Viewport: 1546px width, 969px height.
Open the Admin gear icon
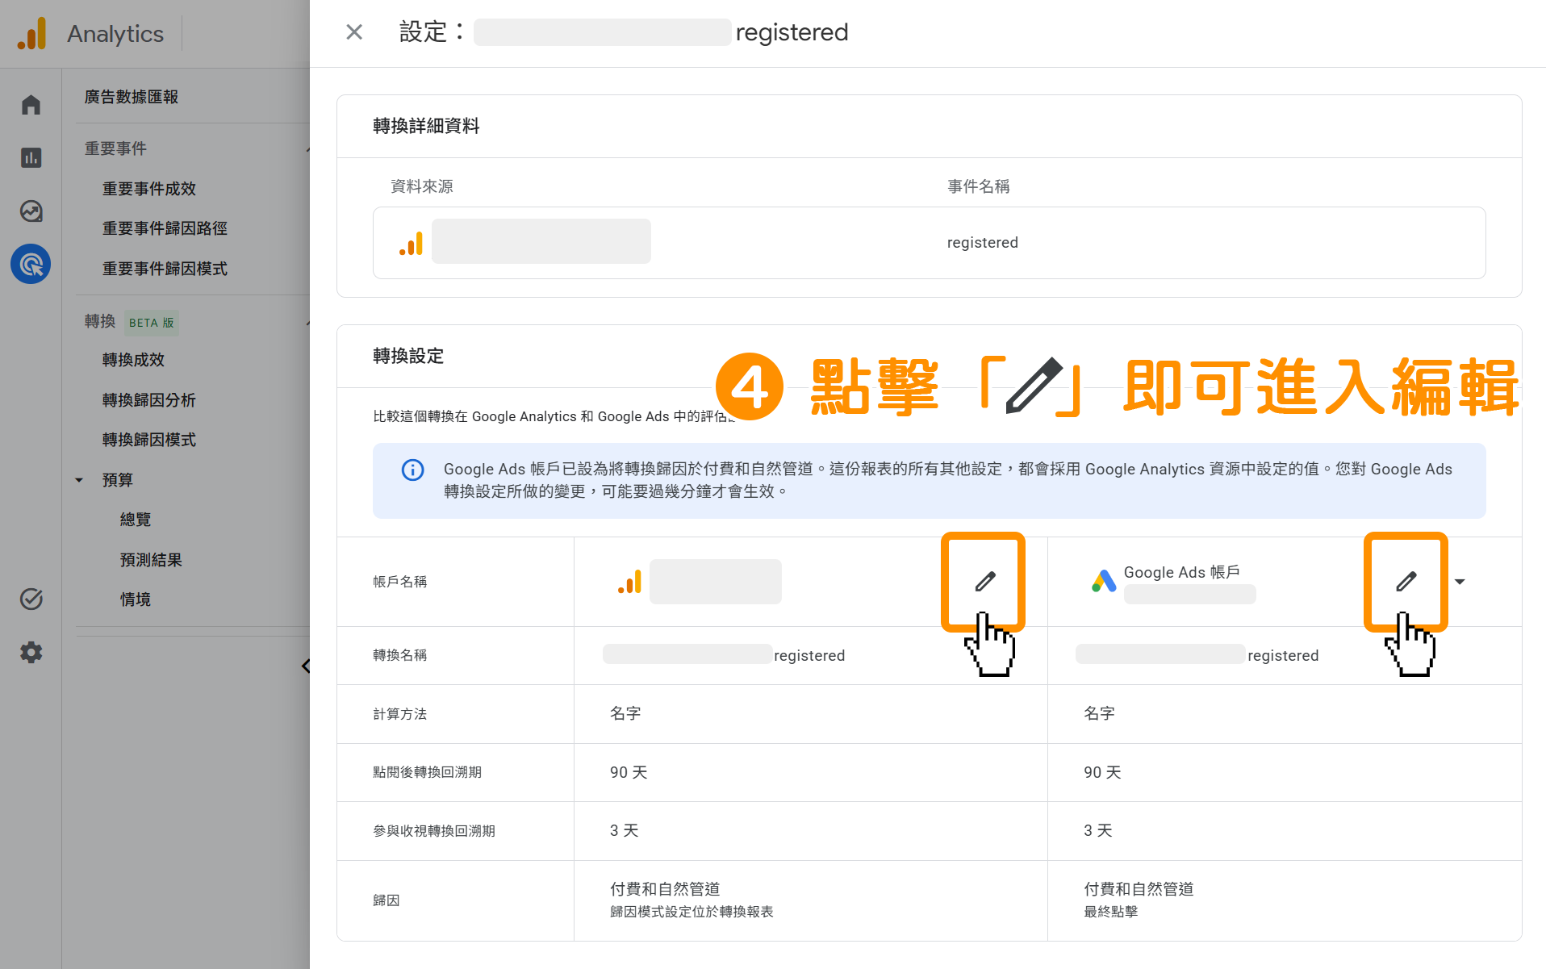[31, 652]
